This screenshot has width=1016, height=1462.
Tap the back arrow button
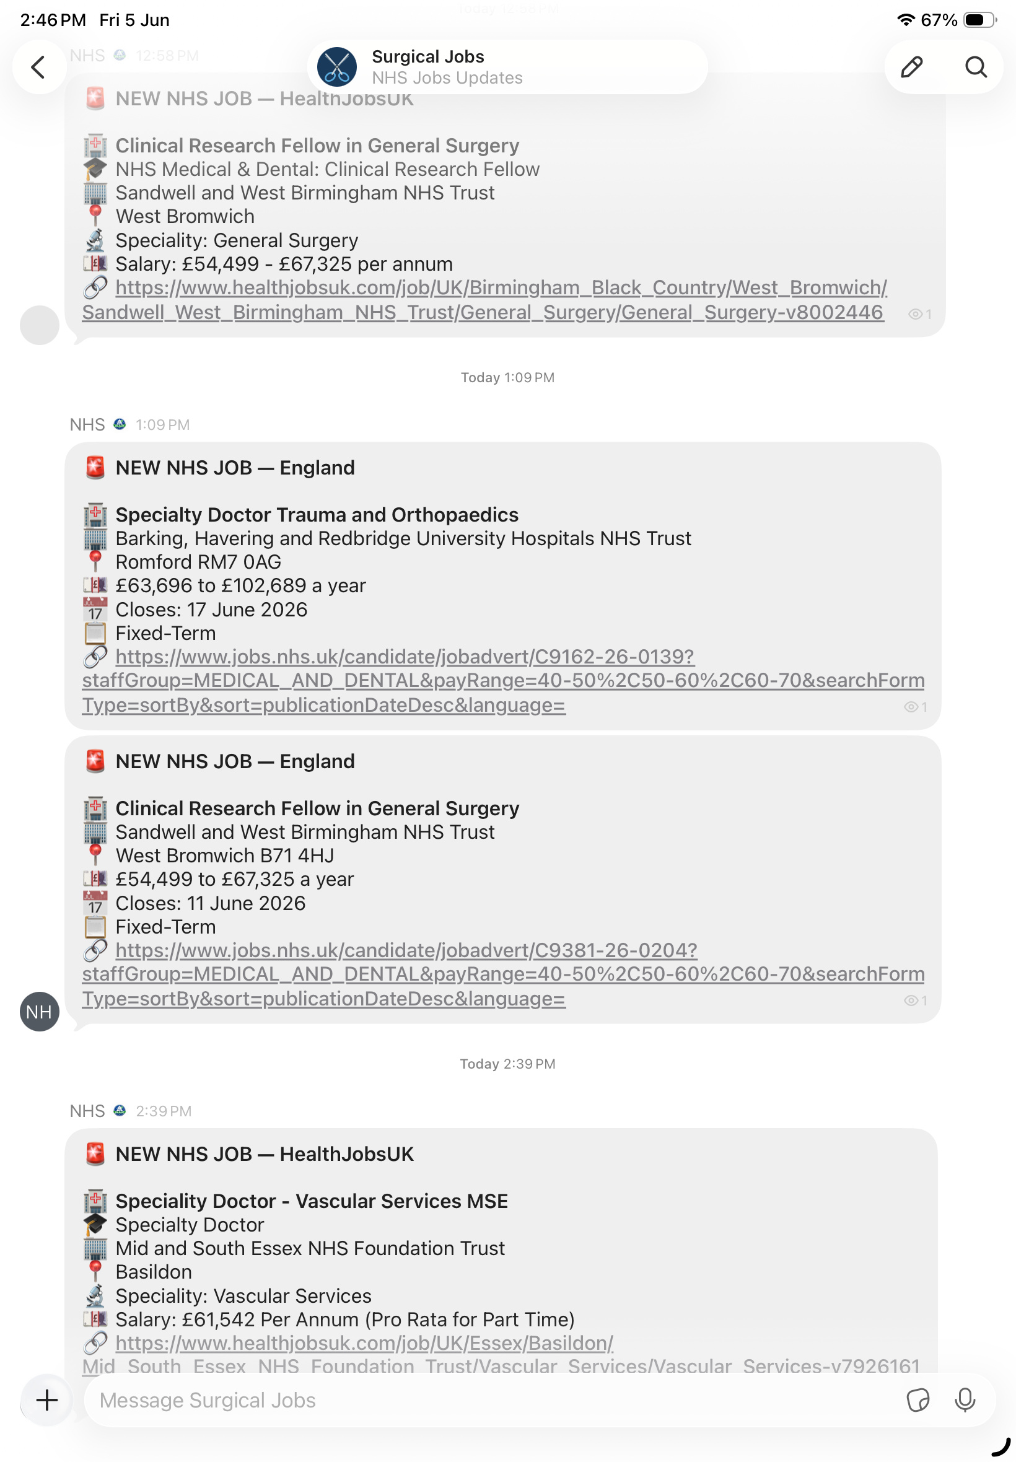tap(39, 67)
